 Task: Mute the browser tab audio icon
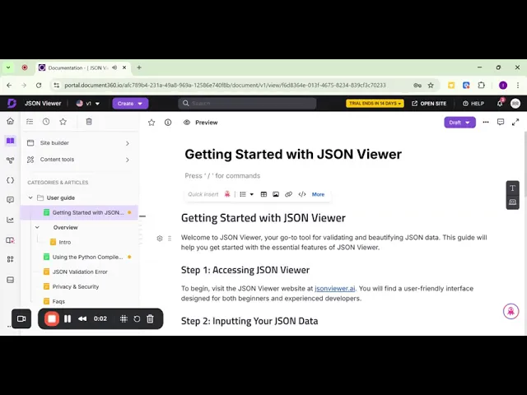(x=114, y=67)
